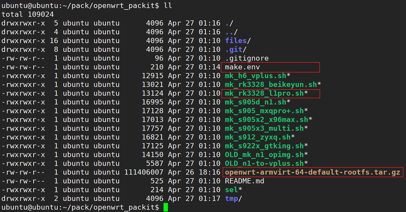Click the make.env filename
This screenshot has width=406, height=212.
(x=242, y=67)
